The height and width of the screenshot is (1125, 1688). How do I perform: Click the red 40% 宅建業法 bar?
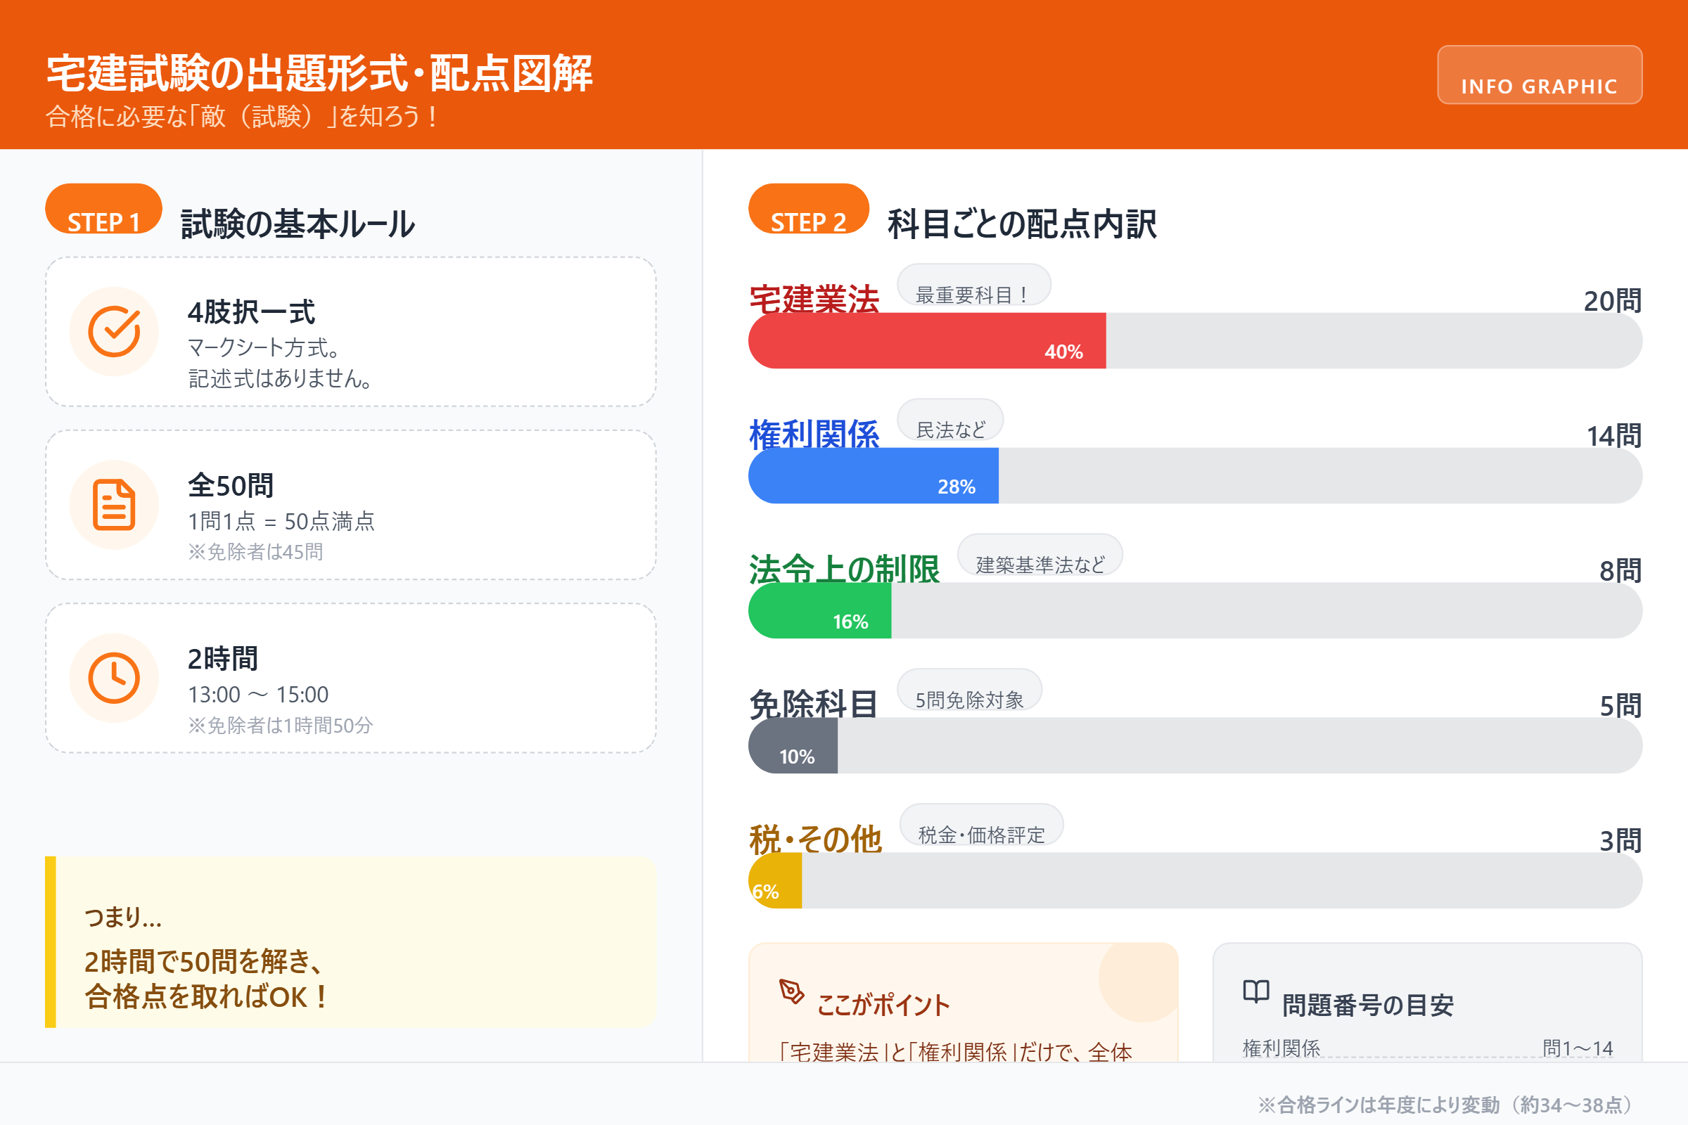(x=926, y=341)
